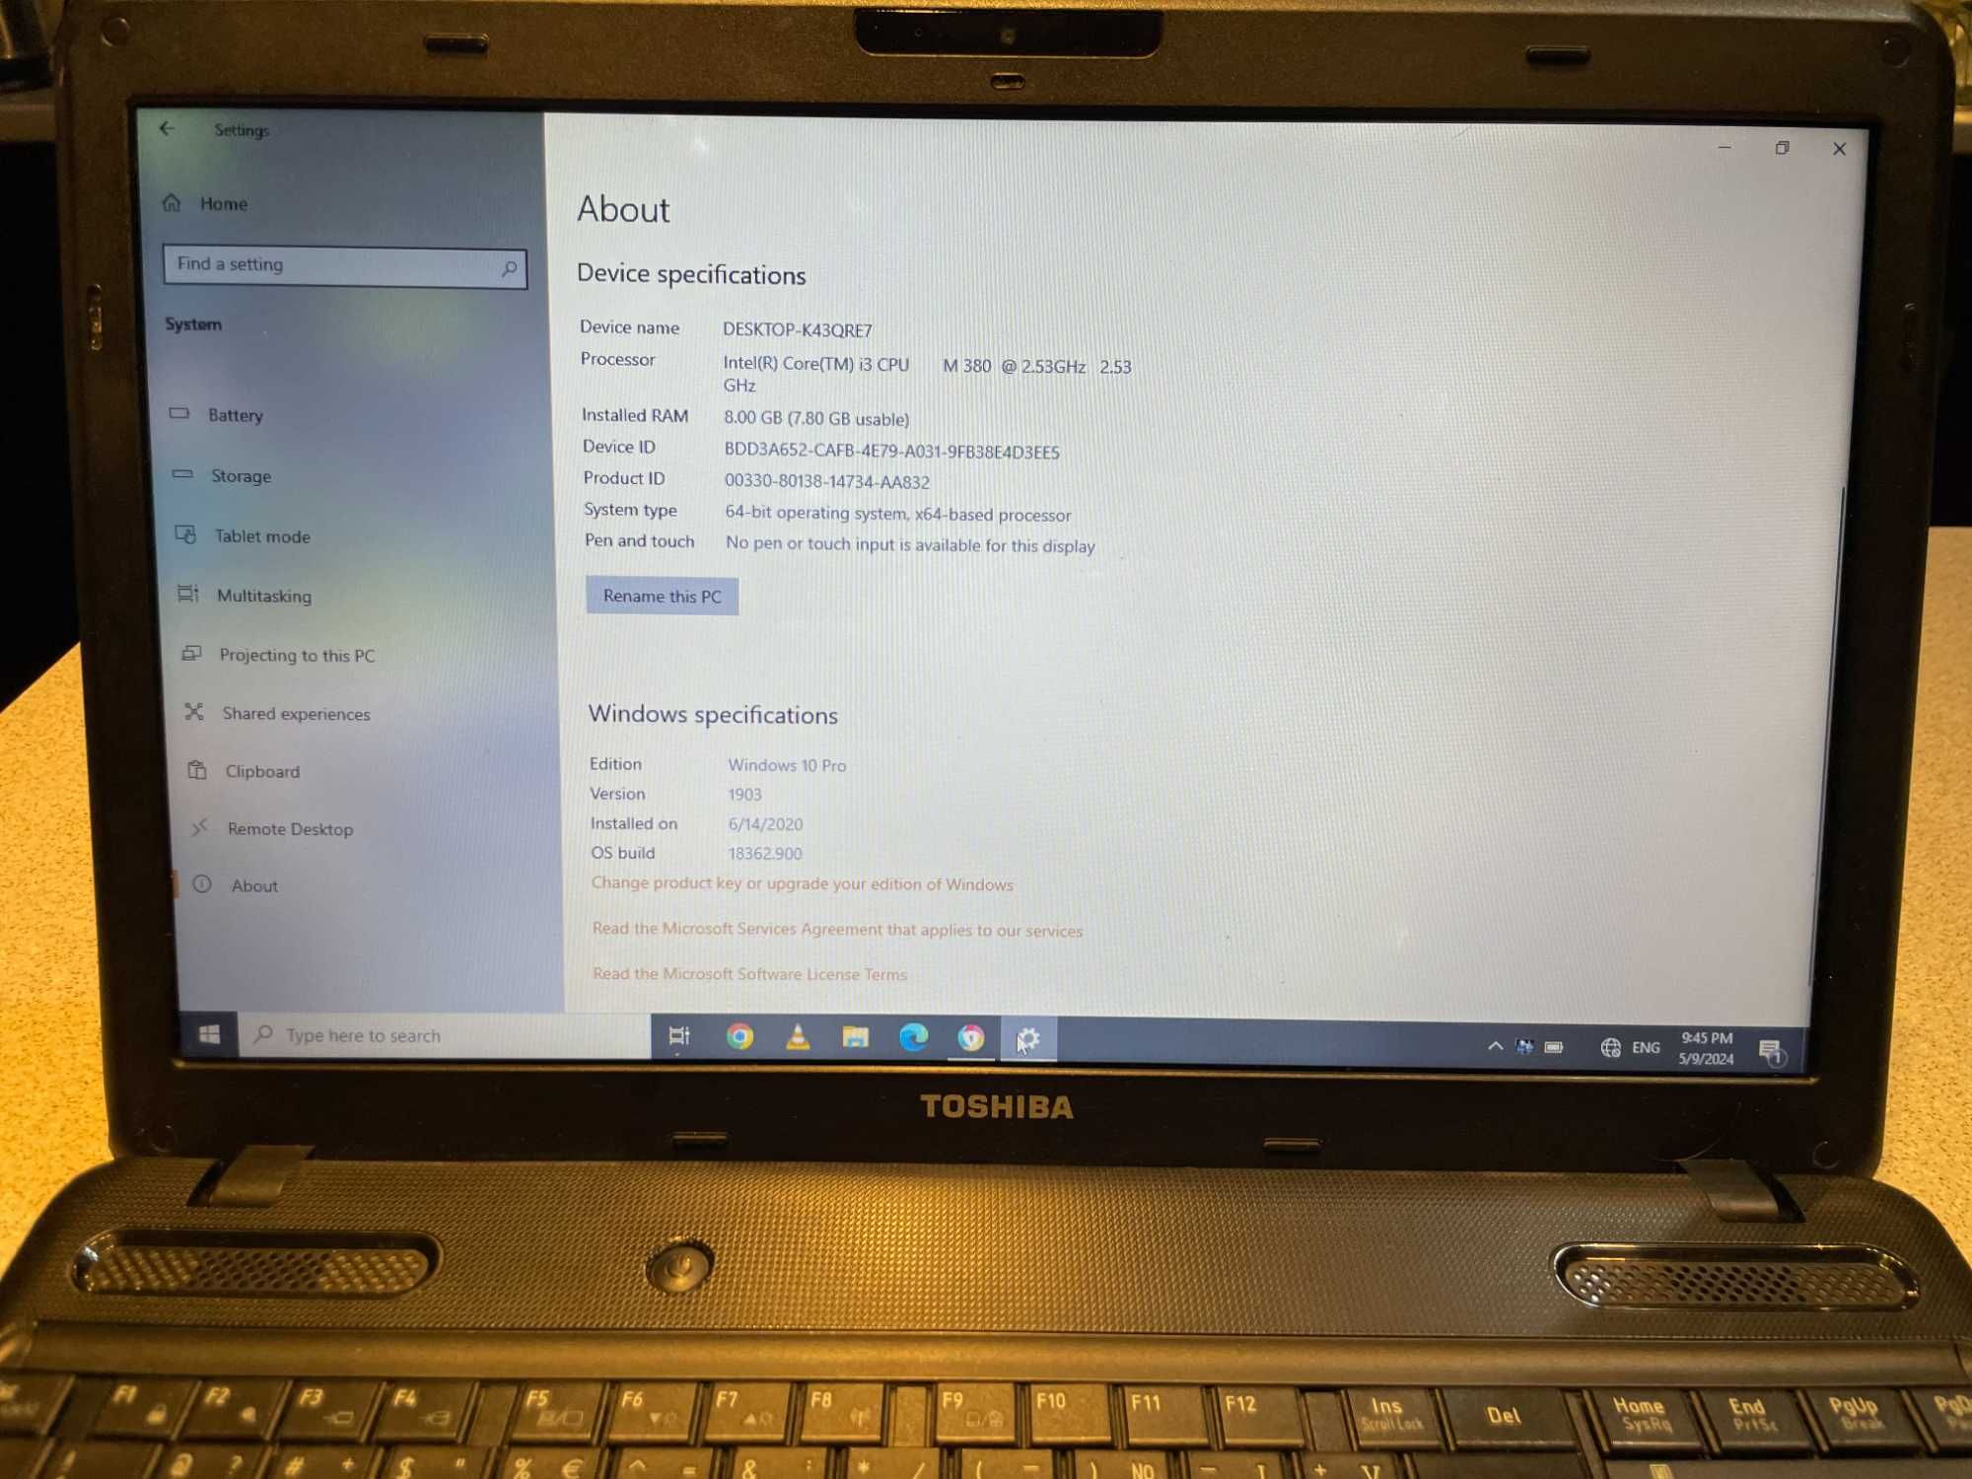Expand System settings category
The width and height of the screenshot is (1972, 1479).
coord(192,324)
